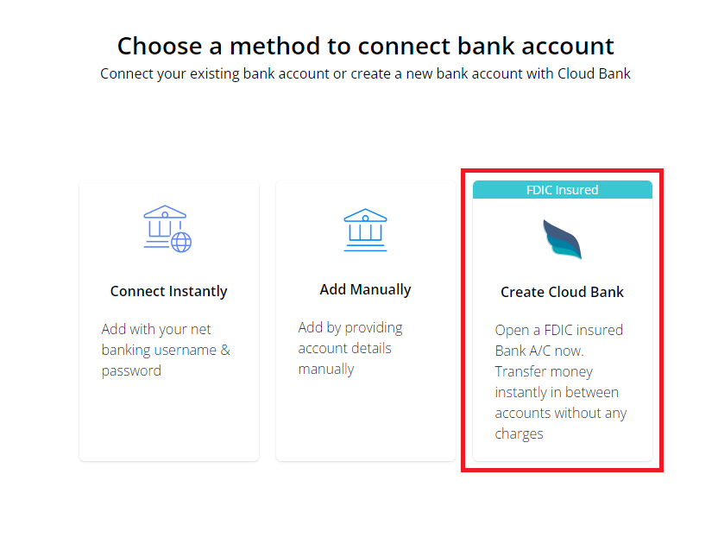Viewport: 718px width, 544px height.
Task: Click the bank-with-globe Connect Instantly icon
Action: 168,227
